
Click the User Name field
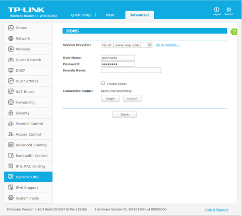pos(118,58)
